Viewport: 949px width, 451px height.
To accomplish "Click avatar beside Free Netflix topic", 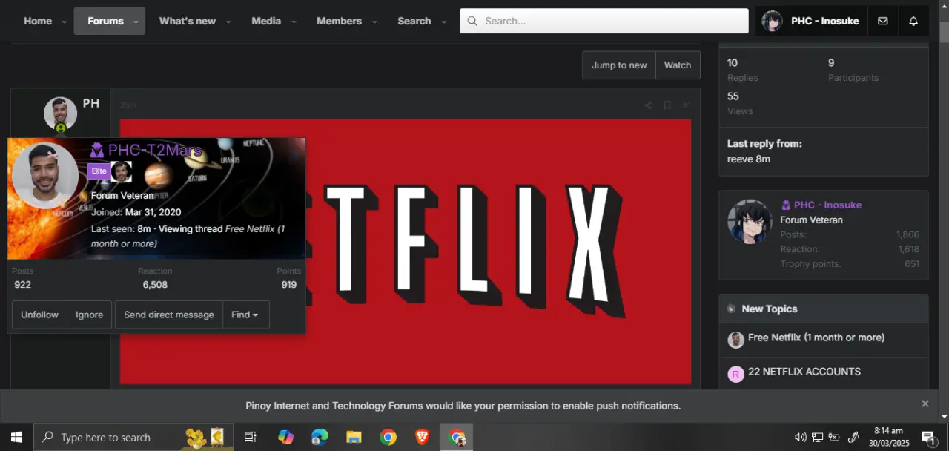I will coord(735,340).
